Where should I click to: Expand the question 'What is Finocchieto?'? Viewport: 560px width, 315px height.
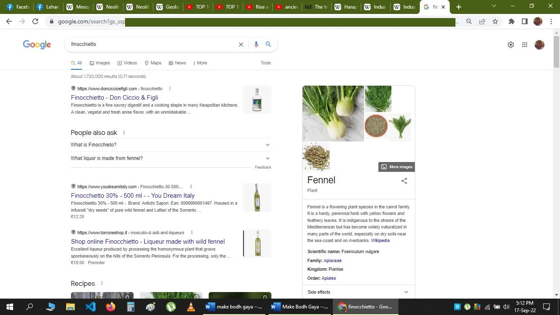(171, 145)
